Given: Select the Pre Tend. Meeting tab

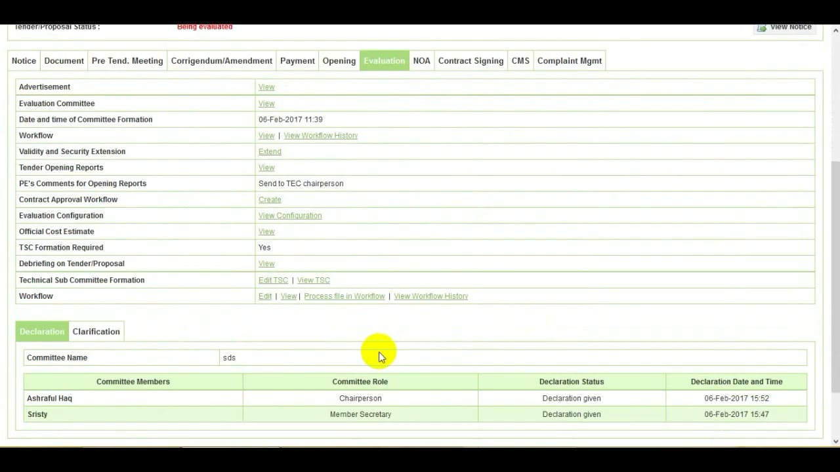Looking at the screenshot, I should tap(127, 61).
